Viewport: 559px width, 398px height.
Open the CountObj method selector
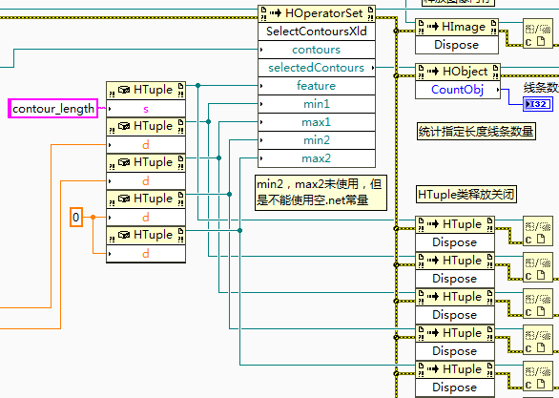tap(458, 90)
